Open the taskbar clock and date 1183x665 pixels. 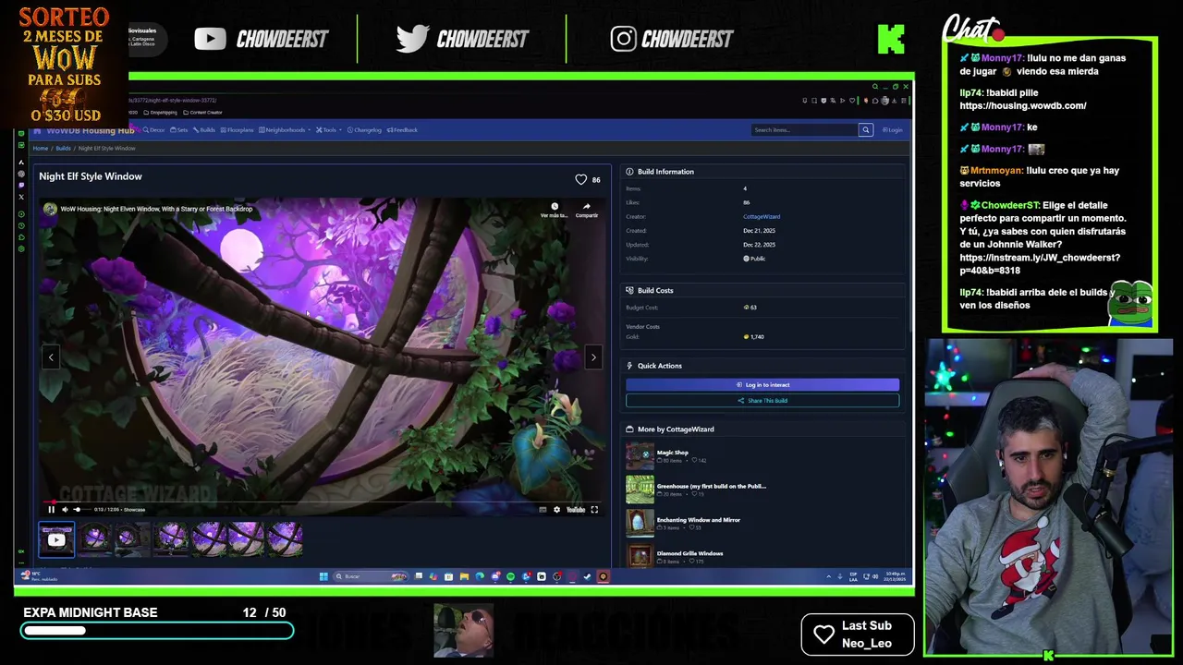pyautogui.click(x=895, y=577)
